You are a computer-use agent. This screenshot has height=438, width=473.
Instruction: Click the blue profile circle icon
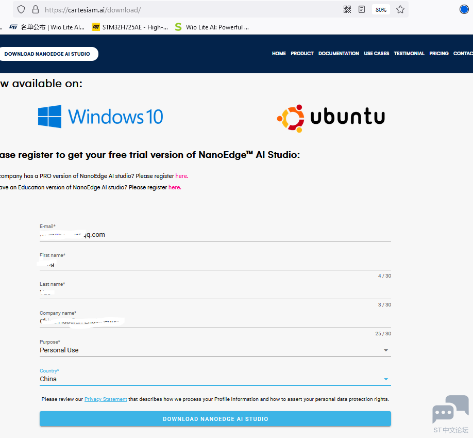[x=464, y=9]
